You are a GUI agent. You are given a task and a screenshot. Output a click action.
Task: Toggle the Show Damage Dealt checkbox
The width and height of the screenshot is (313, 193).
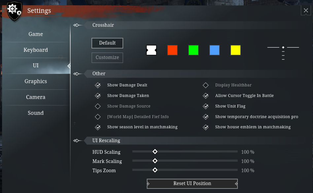98,85
